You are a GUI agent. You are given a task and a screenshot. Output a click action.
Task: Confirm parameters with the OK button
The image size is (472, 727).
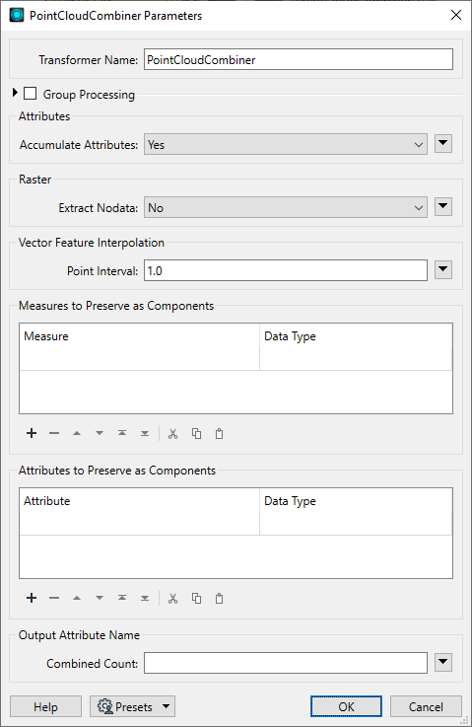346,706
